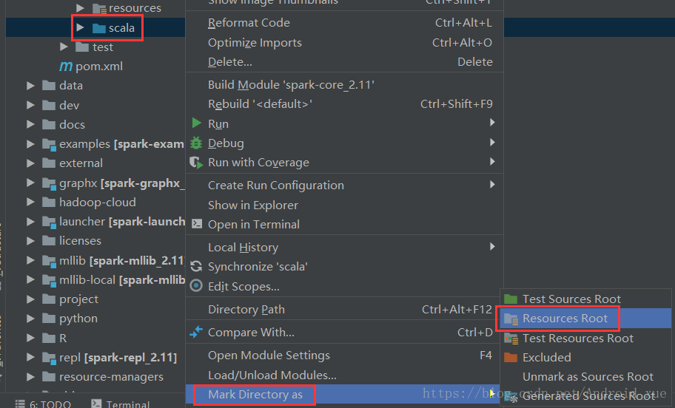Expand the project folder arrow
Viewport: 675px width, 408px height.
pyautogui.click(x=30, y=299)
